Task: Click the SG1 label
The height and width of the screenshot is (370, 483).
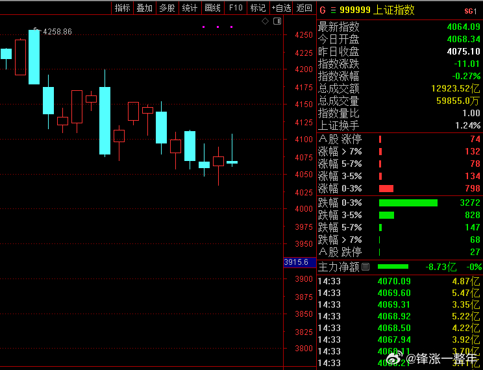Action: 471,11
